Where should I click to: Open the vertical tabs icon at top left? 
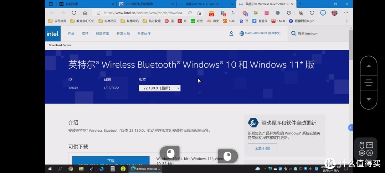pos(51,4)
